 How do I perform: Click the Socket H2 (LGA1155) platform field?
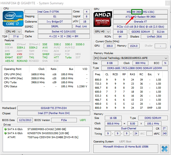tap(64, 32)
